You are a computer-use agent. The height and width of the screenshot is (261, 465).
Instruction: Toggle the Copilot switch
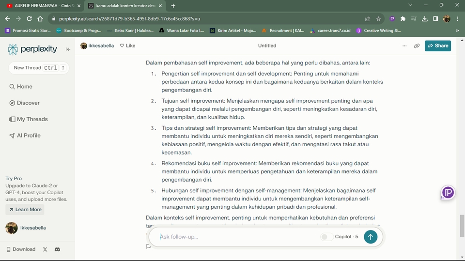tap(326, 237)
